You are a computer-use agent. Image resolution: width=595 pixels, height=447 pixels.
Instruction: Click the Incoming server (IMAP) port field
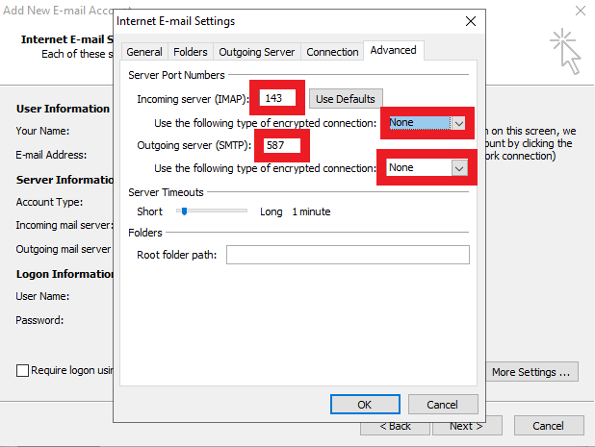279,98
